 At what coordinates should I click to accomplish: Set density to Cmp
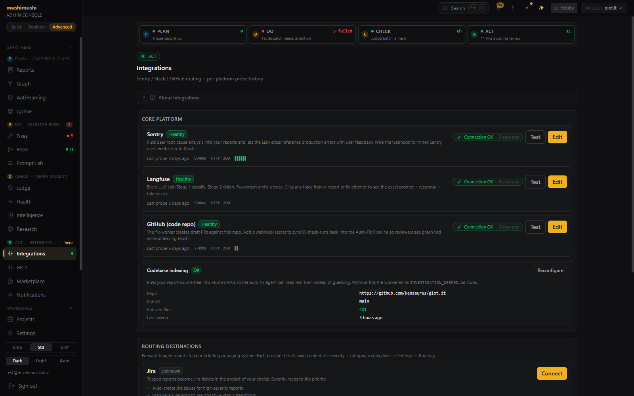tap(17, 347)
